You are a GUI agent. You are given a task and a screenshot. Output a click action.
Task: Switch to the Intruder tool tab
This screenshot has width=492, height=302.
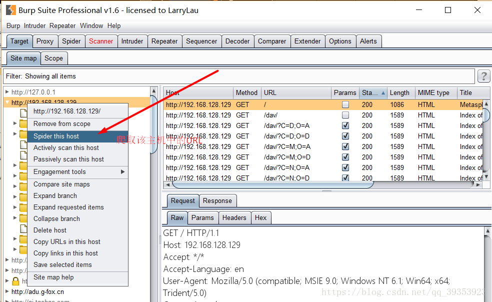(x=132, y=41)
